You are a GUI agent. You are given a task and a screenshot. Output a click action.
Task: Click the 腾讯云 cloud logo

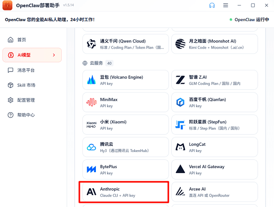coord(91,147)
